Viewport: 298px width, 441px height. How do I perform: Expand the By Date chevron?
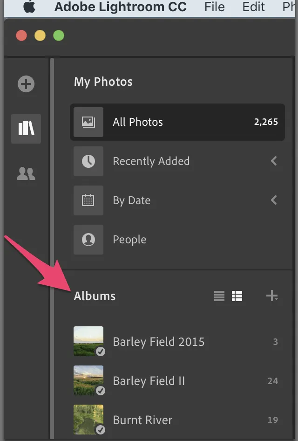pos(274,200)
